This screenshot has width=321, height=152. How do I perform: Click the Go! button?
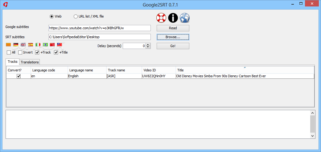tap(173, 46)
